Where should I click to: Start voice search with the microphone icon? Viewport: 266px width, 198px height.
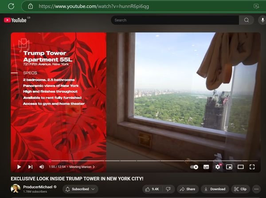[x=262, y=20]
